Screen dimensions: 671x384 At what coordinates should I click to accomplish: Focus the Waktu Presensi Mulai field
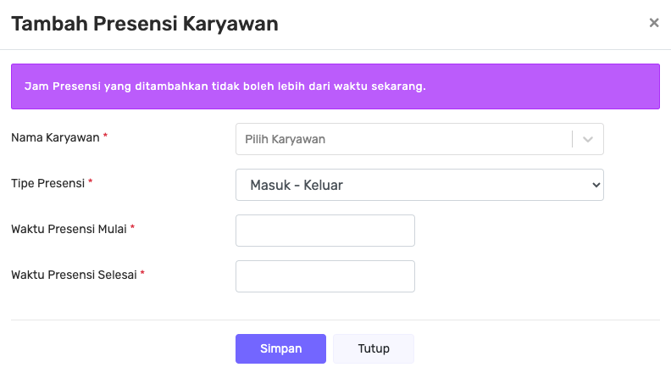(324, 231)
